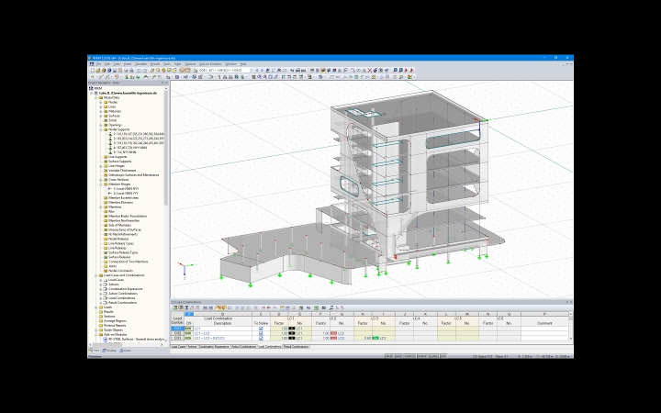Click the New Model toolbar icon
Image resolution: width=661 pixels, height=413 pixels.
[x=93, y=71]
